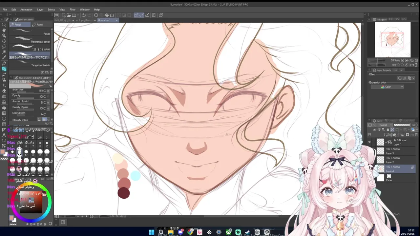Click the Open file toolbar icon
Image resolution: width=420 pixels, height=236 pixels.
69,15
